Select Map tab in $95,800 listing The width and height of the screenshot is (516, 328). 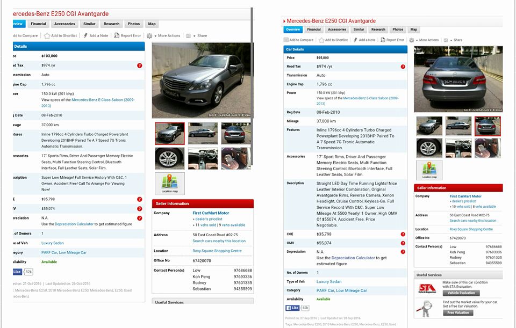[414, 30]
